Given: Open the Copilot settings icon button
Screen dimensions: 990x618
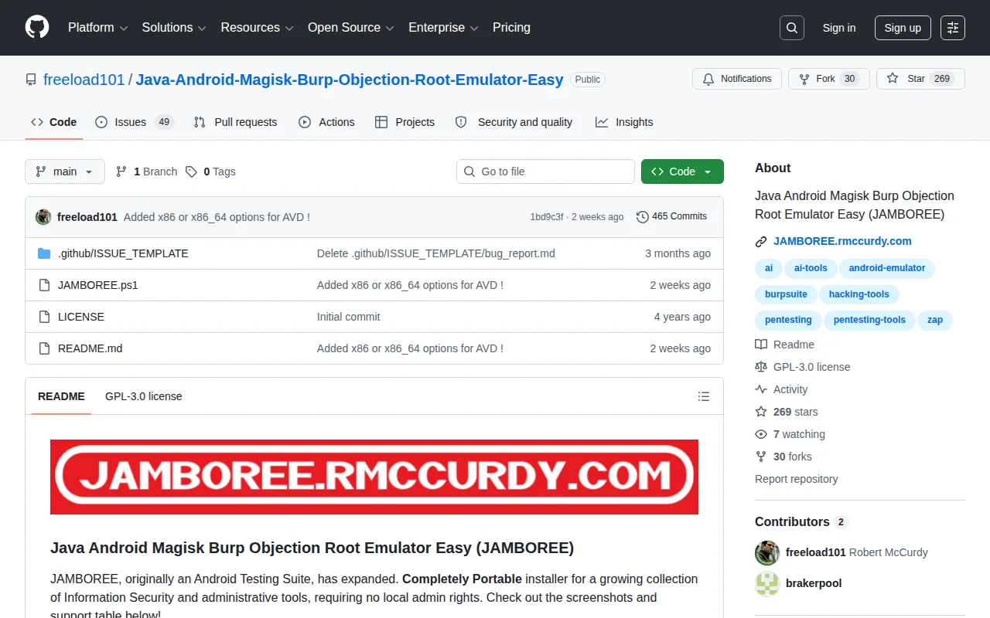Looking at the screenshot, I should pyautogui.click(x=953, y=28).
